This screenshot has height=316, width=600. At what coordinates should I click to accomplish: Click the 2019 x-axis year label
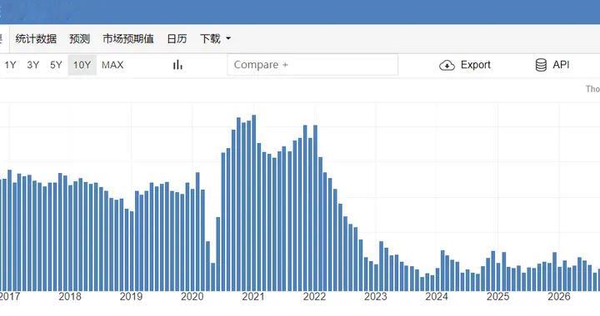131,297
